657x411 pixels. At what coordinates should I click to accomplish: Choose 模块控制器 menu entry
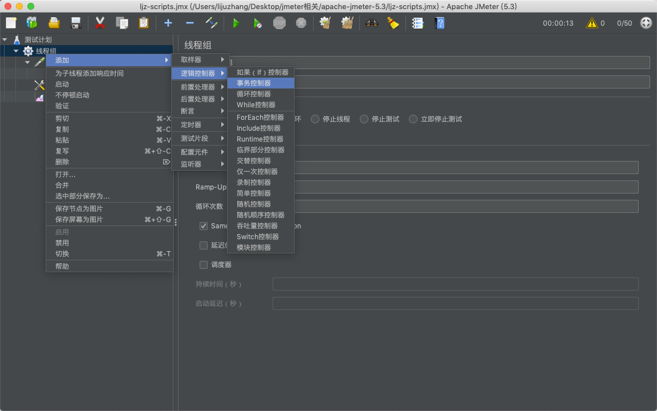pyautogui.click(x=261, y=247)
